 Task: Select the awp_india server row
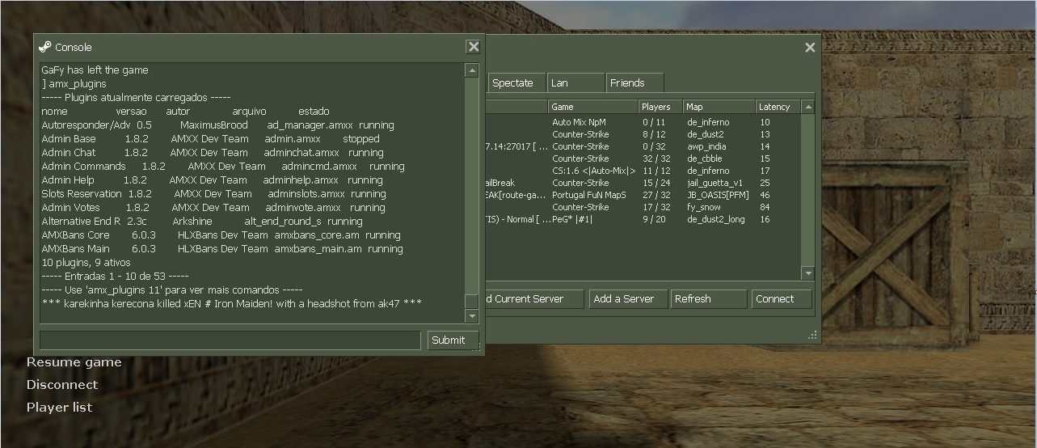click(643, 146)
